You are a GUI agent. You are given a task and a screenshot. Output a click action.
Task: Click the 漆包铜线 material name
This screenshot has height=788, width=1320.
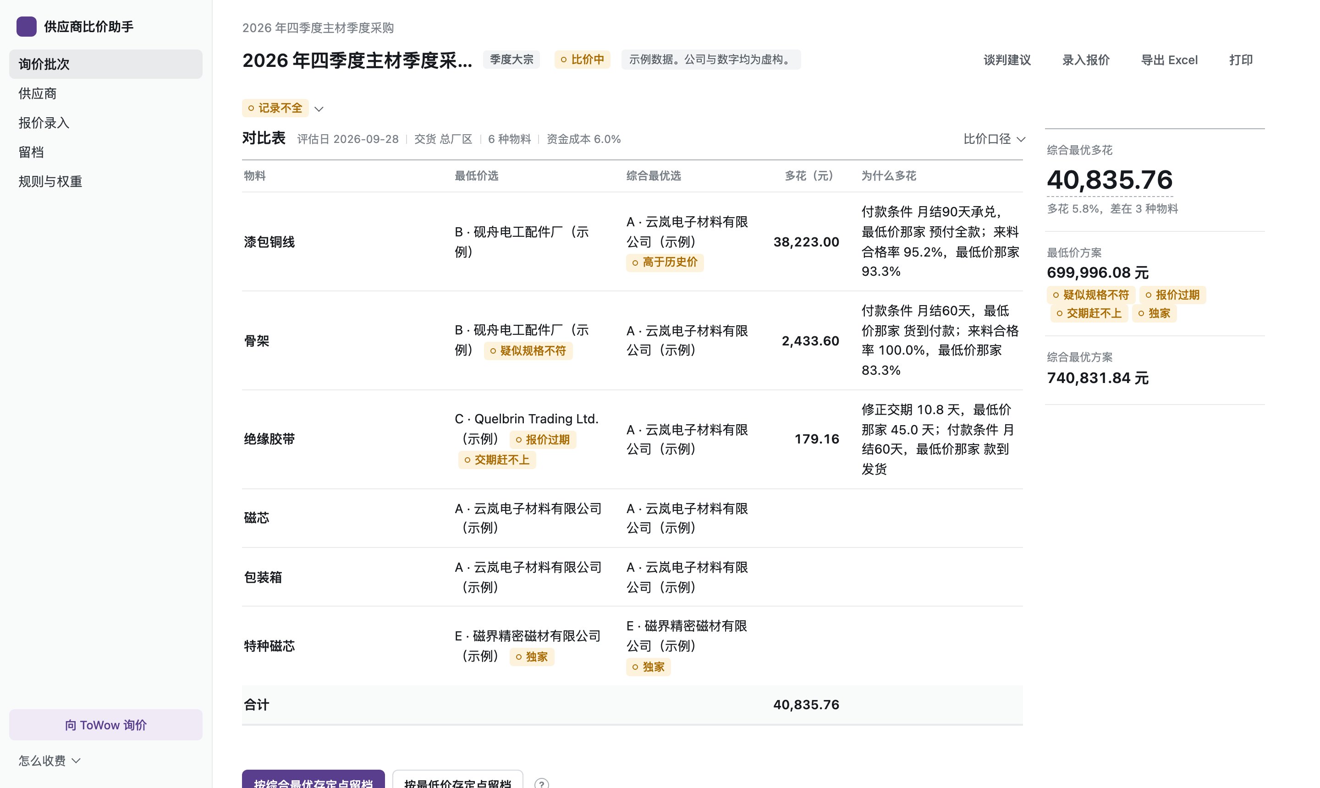pyautogui.click(x=269, y=242)
